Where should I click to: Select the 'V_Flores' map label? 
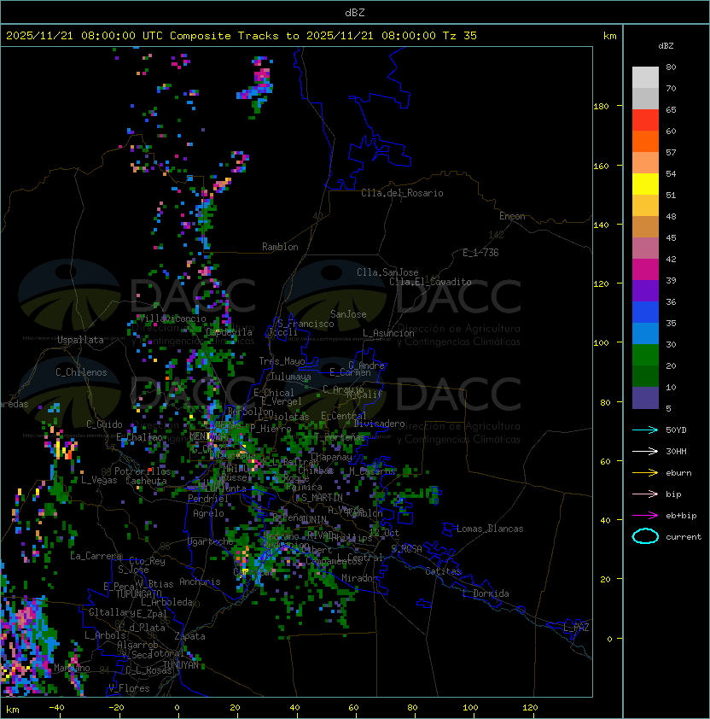tap(129, 688)
